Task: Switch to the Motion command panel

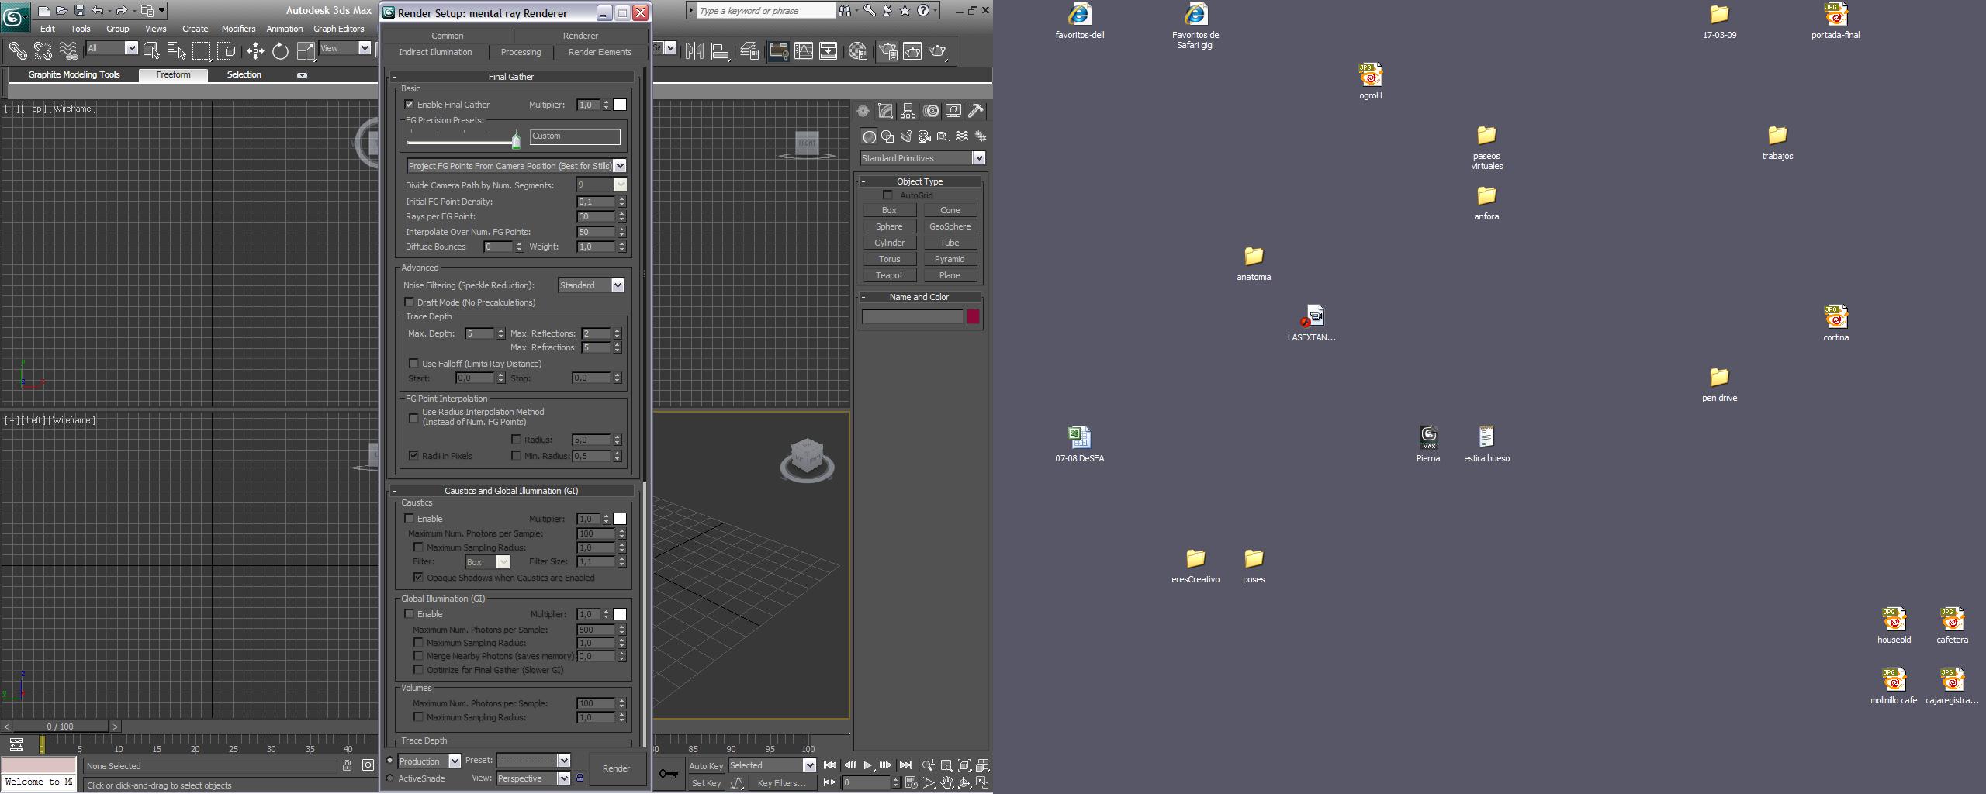Action: click(931, 111)
